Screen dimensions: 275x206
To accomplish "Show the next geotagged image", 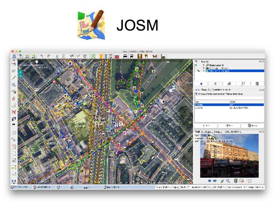I will click(x=215, y=181).
